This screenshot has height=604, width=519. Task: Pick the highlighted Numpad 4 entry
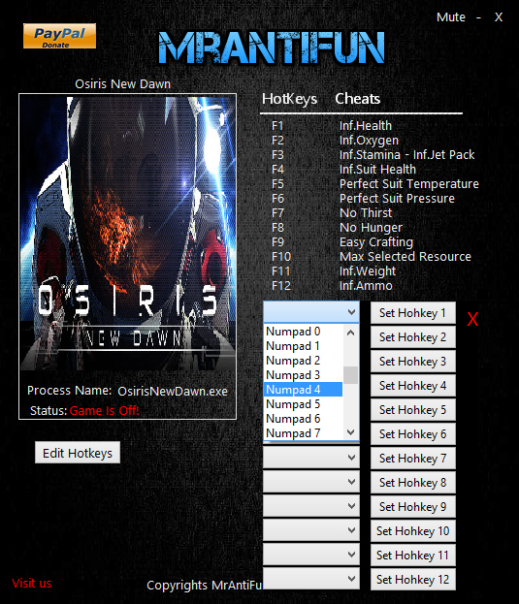(x=304, y=390)
